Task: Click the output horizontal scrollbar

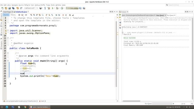Action: click(x=132, y=101)
